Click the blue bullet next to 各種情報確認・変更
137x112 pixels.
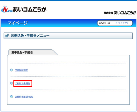point(12,96)
